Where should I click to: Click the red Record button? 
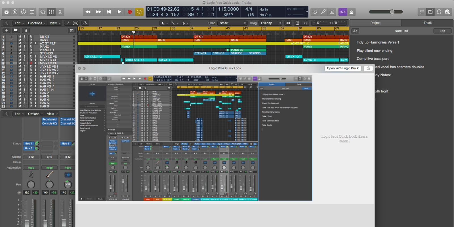[130, 12]
